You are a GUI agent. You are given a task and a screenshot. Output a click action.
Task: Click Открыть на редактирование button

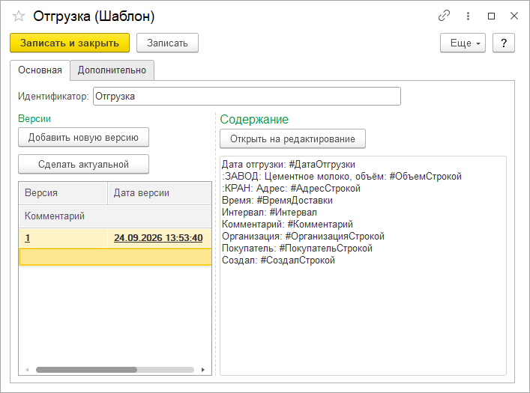(x=292, y=138)
